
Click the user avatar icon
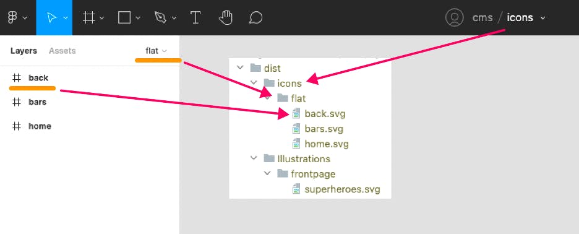click(x=454, y=17)
